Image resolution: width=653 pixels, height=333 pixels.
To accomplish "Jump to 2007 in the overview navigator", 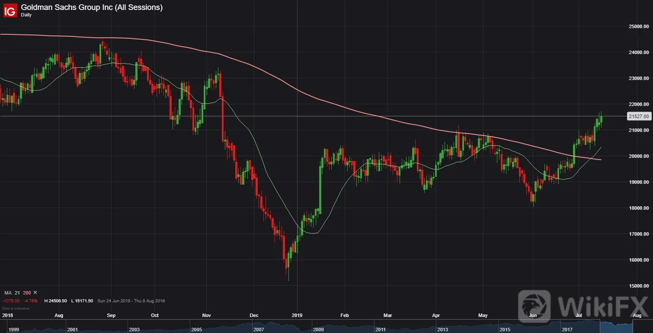I will pyautogui.click(x=258, y=330).
